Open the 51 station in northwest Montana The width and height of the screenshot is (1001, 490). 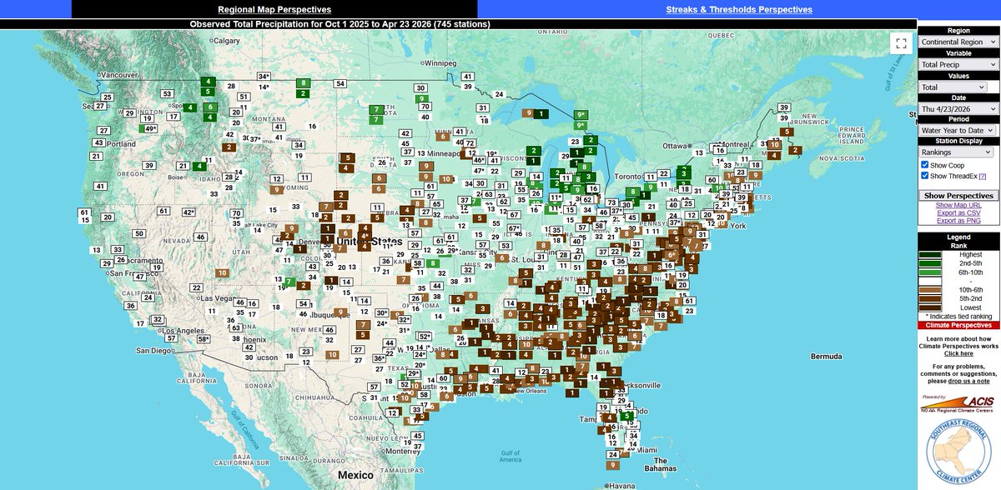click(x=244, y=97)
